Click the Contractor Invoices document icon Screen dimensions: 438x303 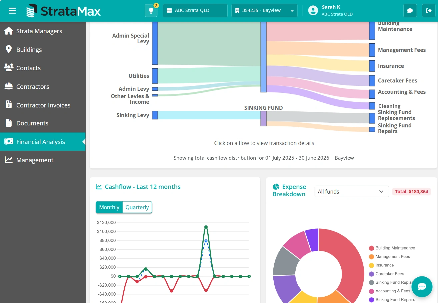point(9,105)
